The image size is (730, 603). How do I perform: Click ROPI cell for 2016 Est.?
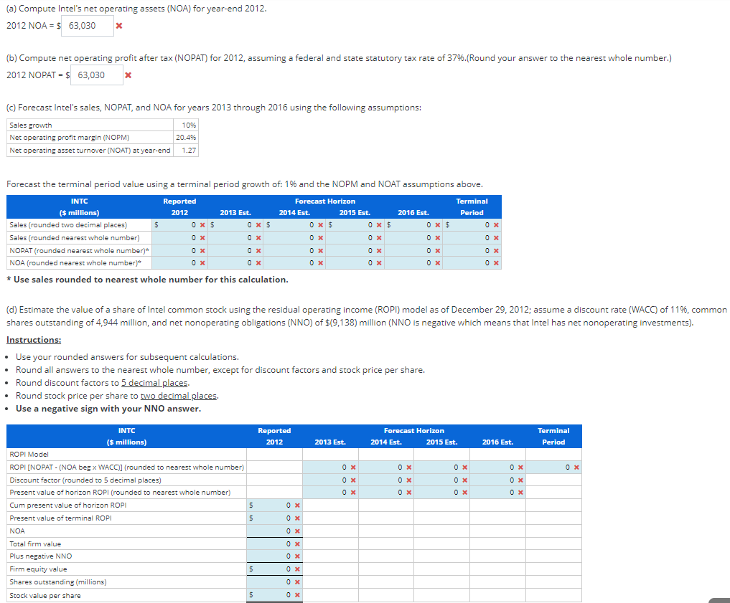coord(497,467)
